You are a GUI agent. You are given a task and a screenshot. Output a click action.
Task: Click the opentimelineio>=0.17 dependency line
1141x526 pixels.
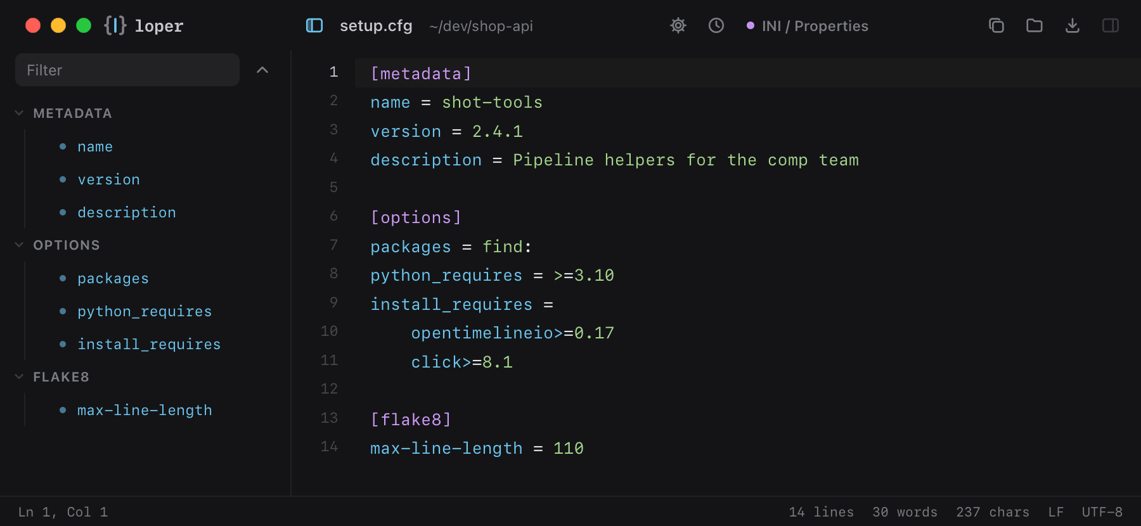coord(512,333)
